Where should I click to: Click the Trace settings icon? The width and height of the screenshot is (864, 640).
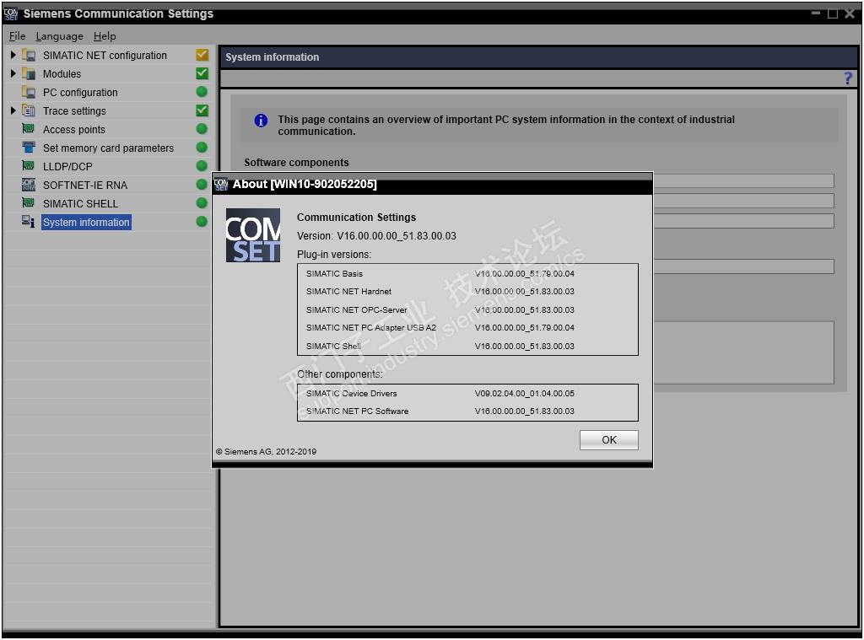point(29,110)
